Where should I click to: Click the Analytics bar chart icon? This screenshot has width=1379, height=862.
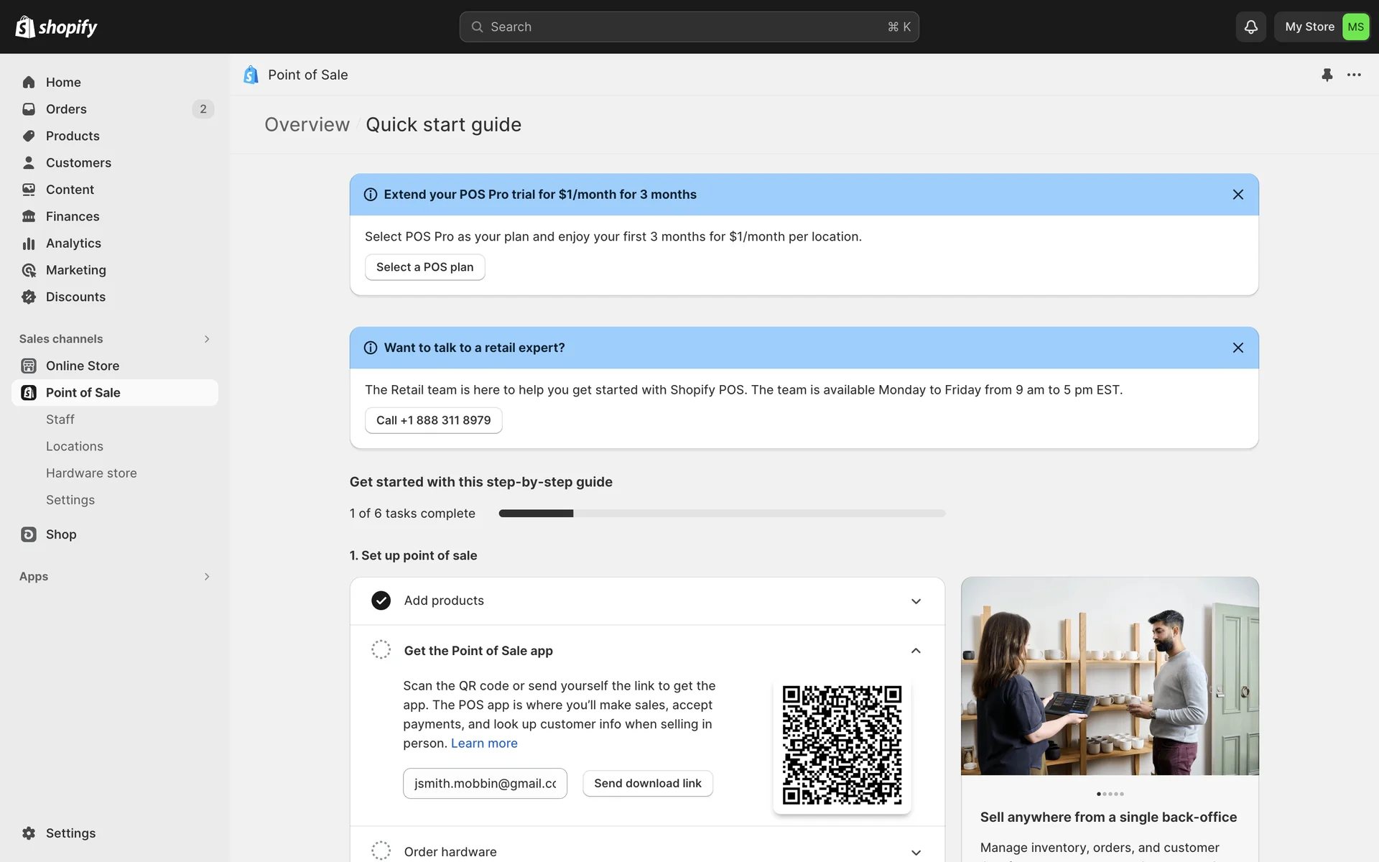click(29, 244)
